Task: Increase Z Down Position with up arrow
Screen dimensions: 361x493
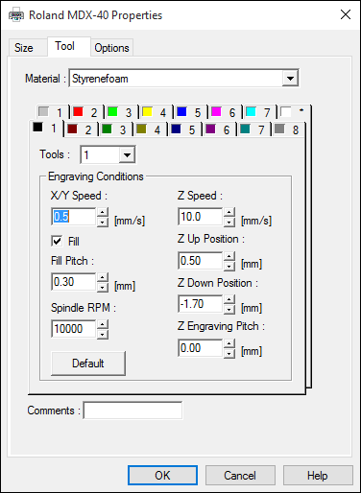Action: coord(229,299)
